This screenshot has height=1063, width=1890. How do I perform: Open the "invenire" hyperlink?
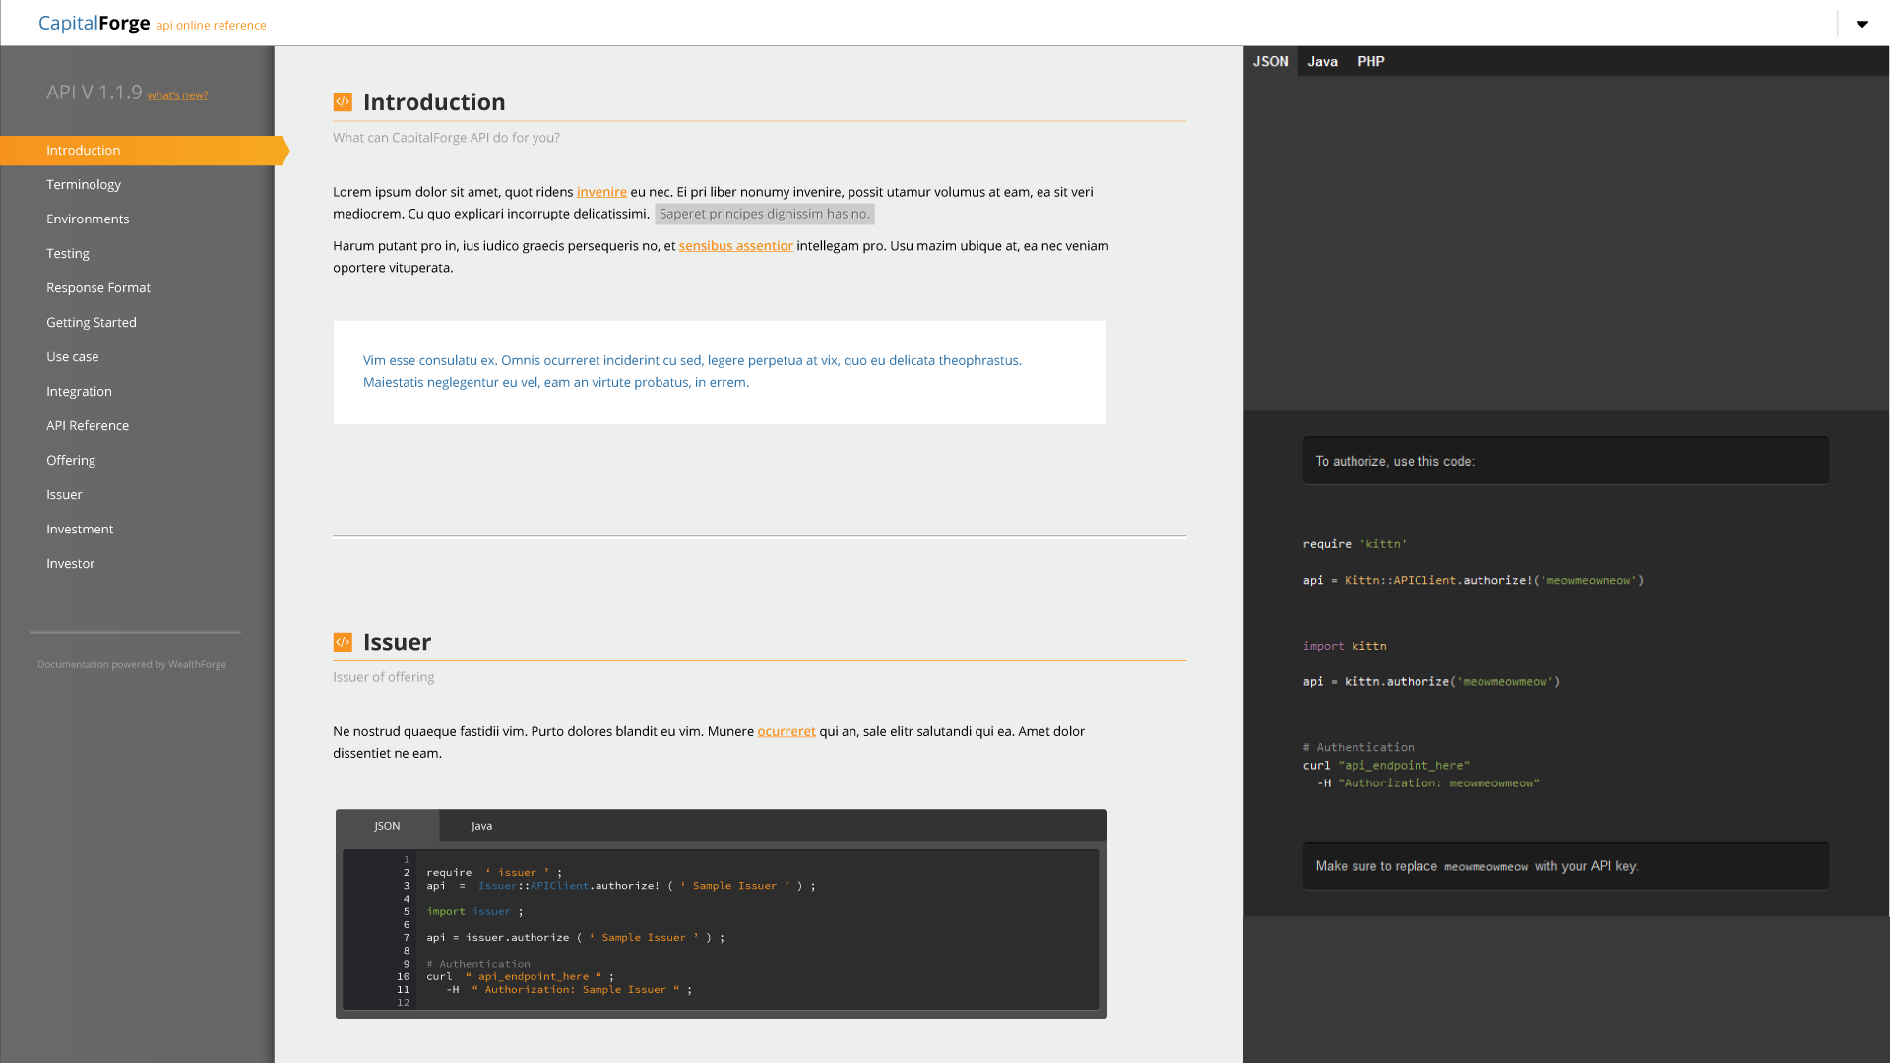coord(601,192)
